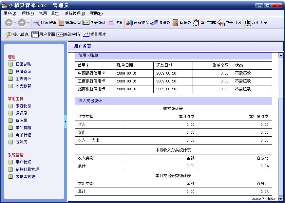Open 记账科目管理 link in sidebar
The height and width of the screenshot is (203, 285).
27,169
